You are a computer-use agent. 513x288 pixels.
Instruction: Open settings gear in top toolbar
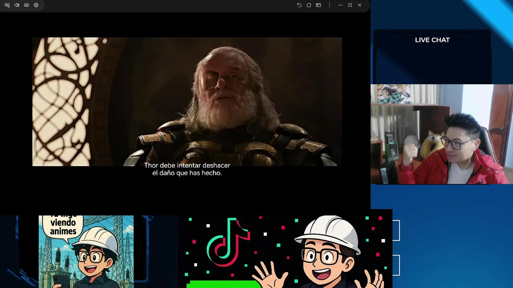[x=36, y=5]
